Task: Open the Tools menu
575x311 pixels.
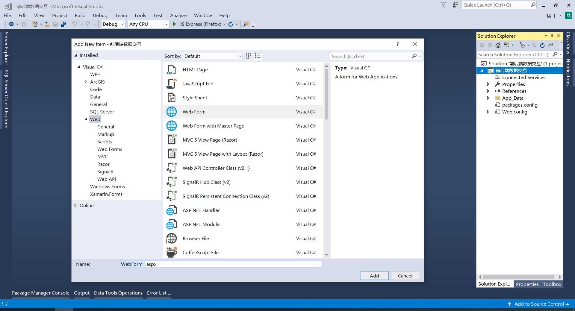Action: point(140,15)
